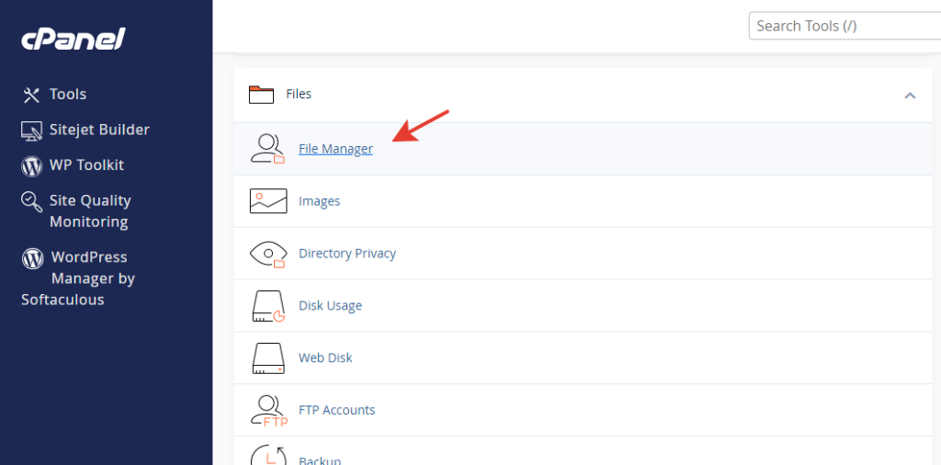Open Site Quality Monitoring from sidebar

[x=90, y=211]
